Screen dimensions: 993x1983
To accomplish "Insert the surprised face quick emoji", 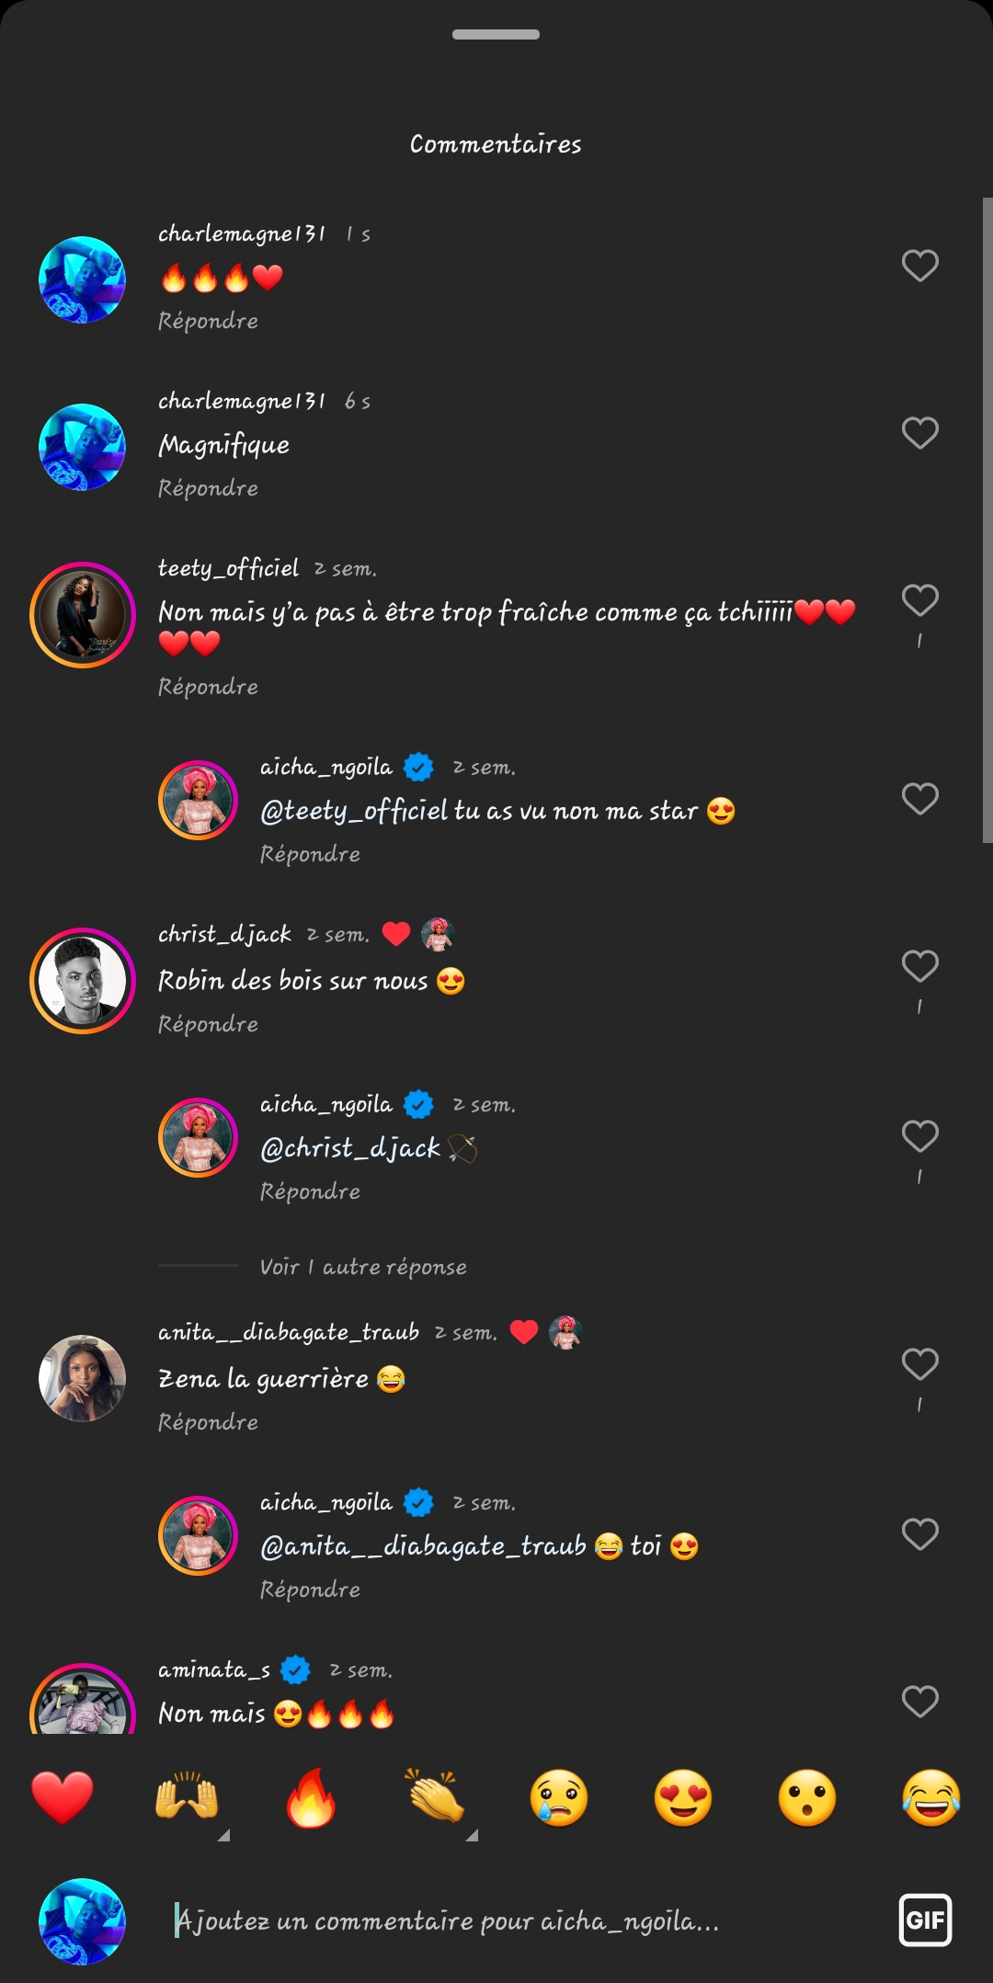I will (x=807, y=1797).
